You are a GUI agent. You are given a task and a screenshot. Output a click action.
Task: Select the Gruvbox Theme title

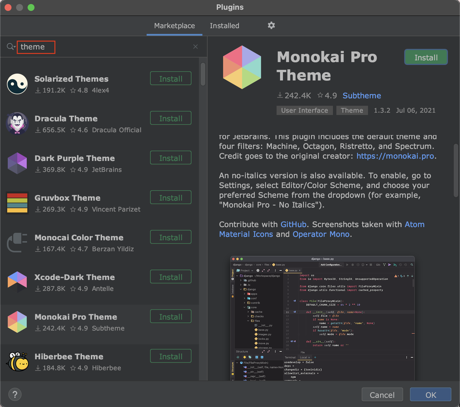pyautogui.click(x=68, y=198)
